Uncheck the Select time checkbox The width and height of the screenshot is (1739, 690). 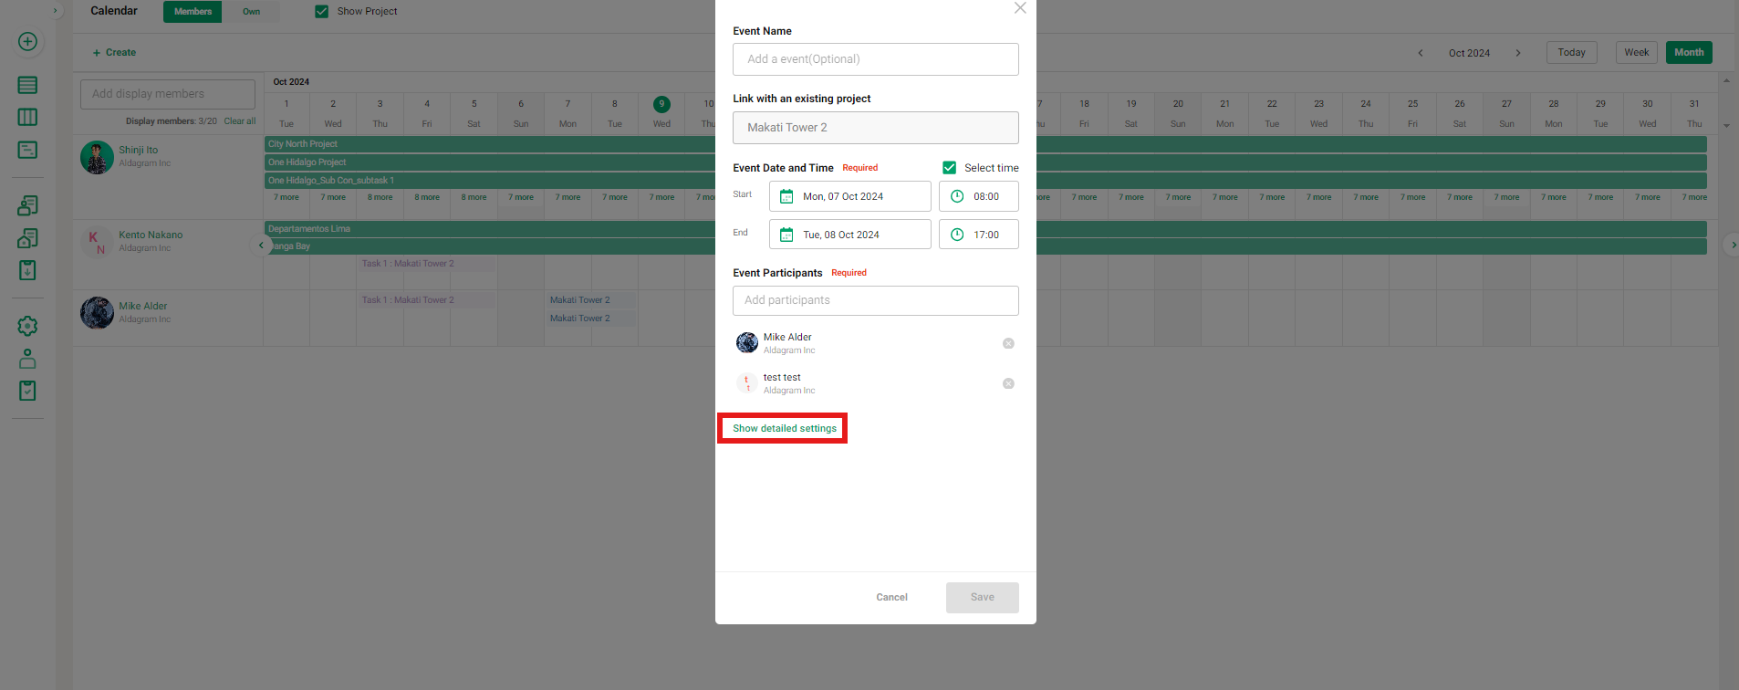(x=949, y=168)
